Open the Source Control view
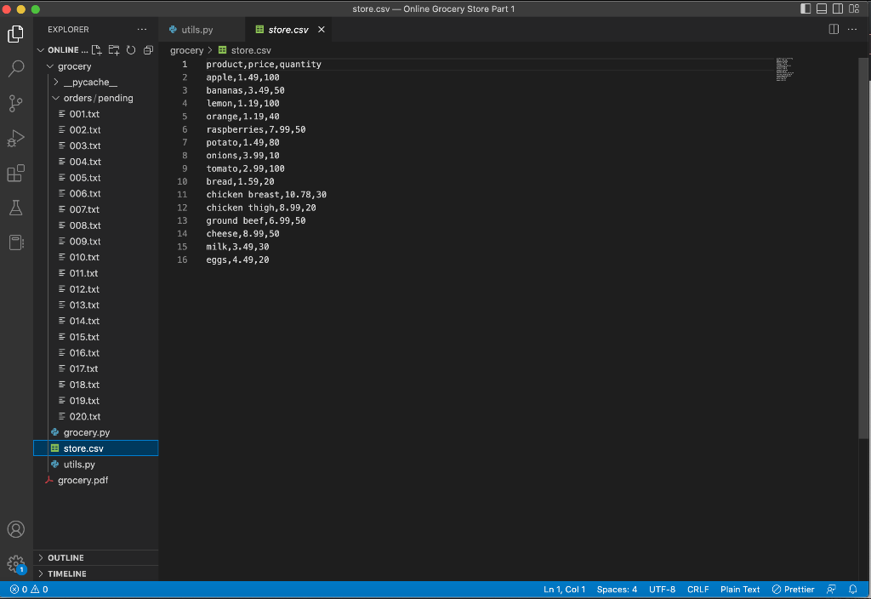The width and height of the screenshot is (871, 599). [15, 103]
